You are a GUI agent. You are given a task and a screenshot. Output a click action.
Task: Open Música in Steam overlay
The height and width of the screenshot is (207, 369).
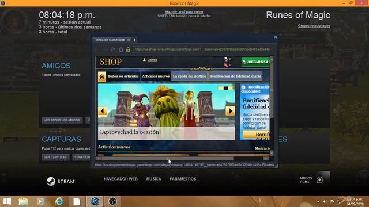[x=154, y=179]
